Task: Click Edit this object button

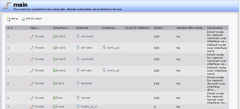Action: (x=32, y=19)
